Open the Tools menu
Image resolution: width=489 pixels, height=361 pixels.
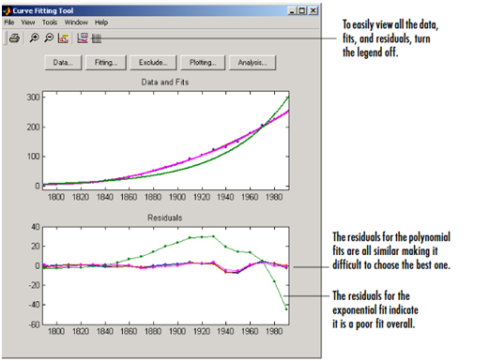click(50, 23)
